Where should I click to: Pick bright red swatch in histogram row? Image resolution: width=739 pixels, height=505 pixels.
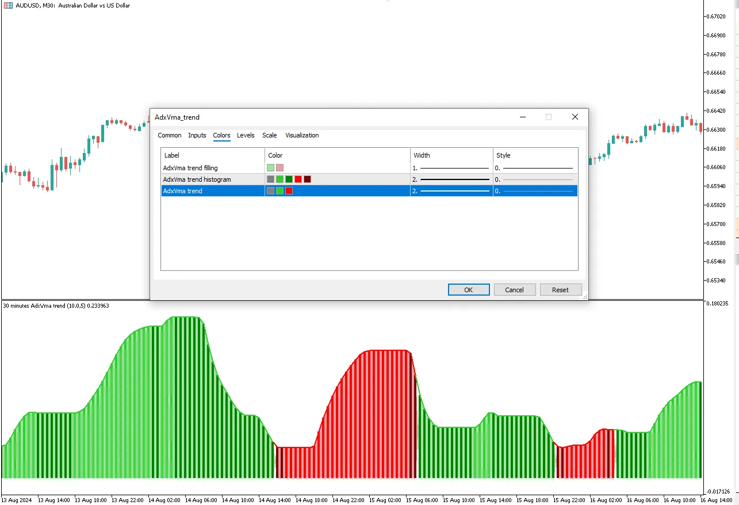(298, 179)
